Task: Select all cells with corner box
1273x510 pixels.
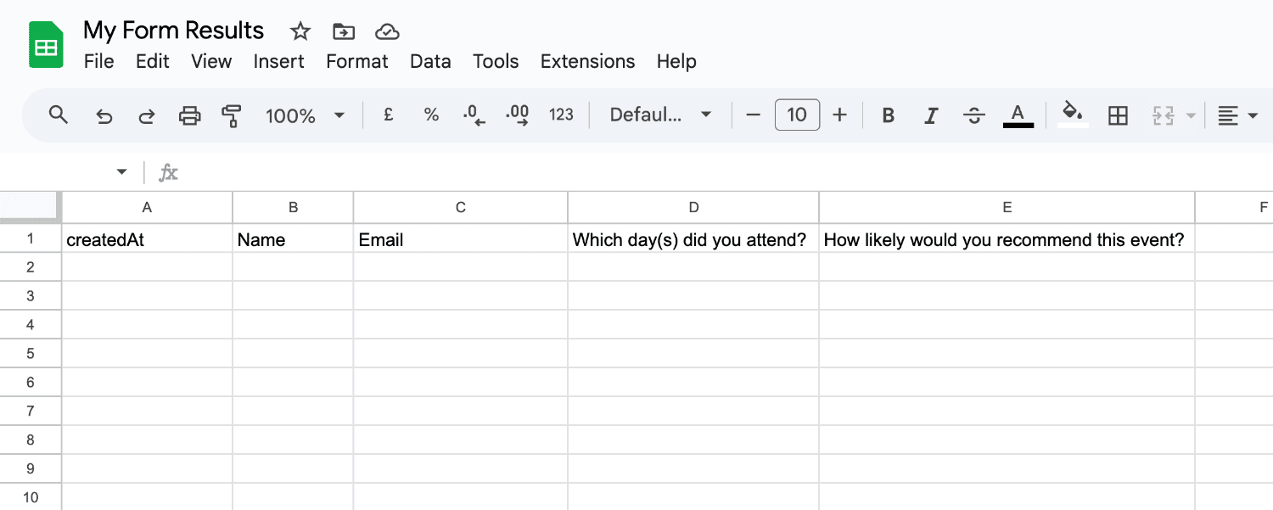Action: click(x=31, y=207)
